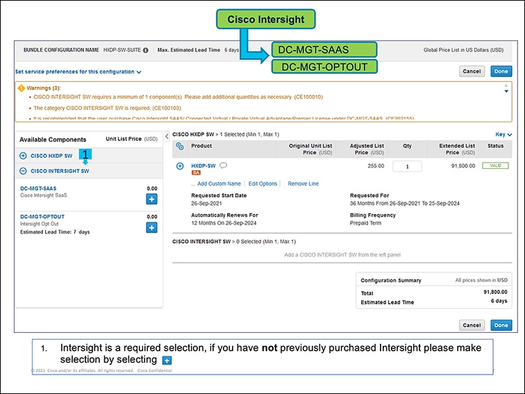
Task: Click the top Done button
Action: click(501, 71)
